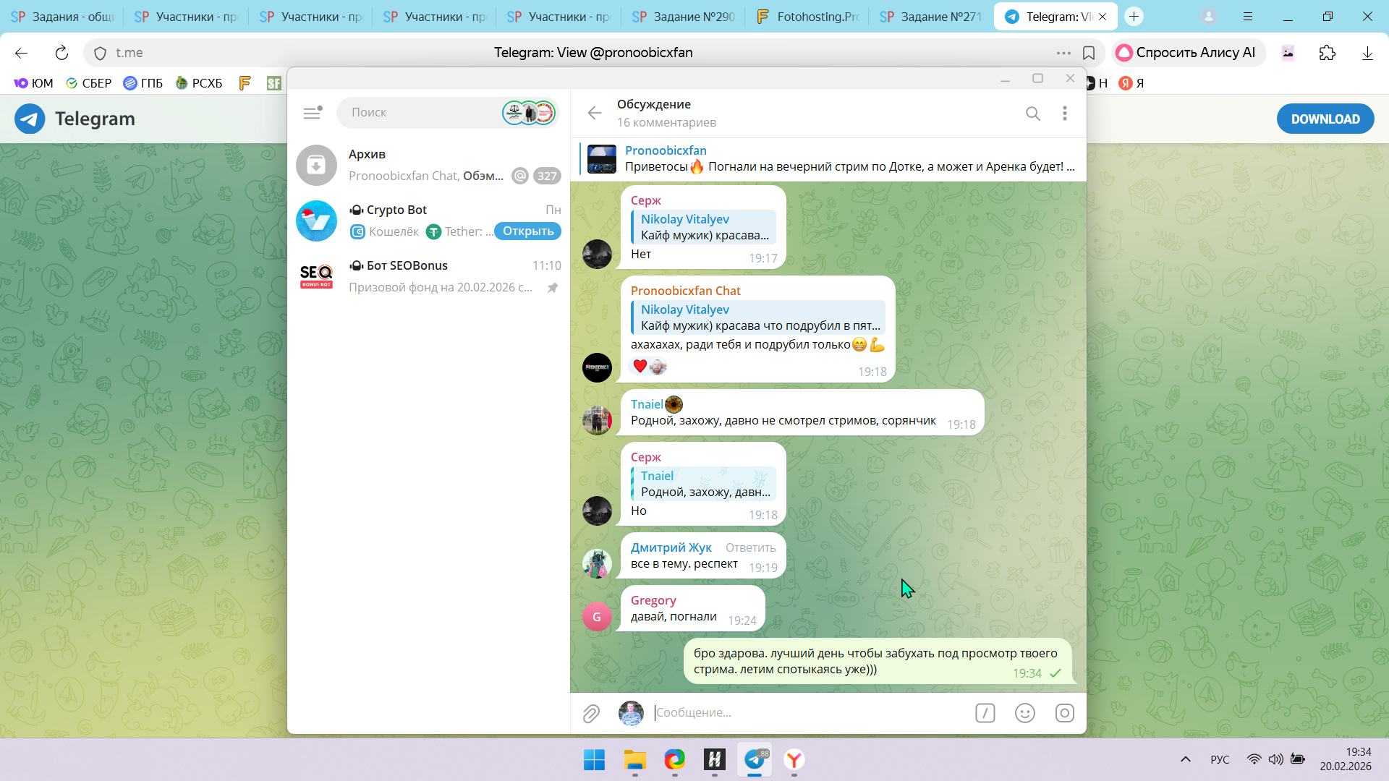Click the Открыть button for Crypto Bot
This screenshot has width=1389, height=781.
point(527,231)
